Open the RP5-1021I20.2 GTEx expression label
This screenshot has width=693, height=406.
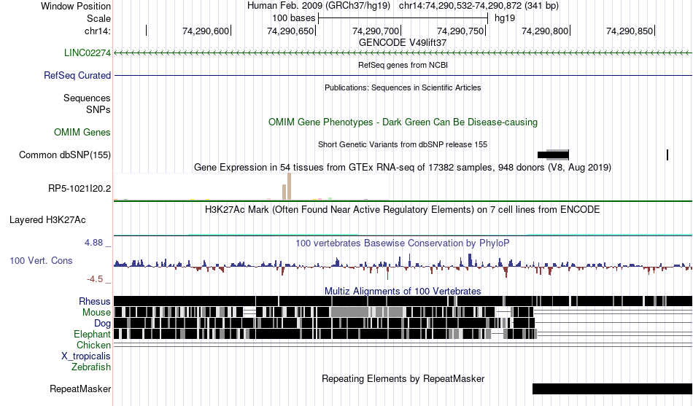tap(80, 188)
